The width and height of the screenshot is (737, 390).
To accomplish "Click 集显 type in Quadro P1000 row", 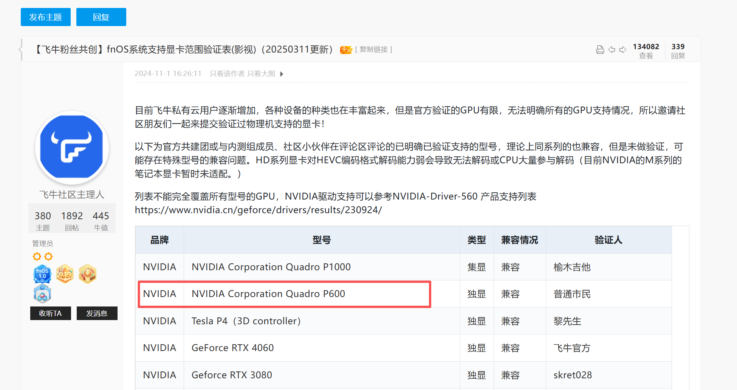I will 477,267.
